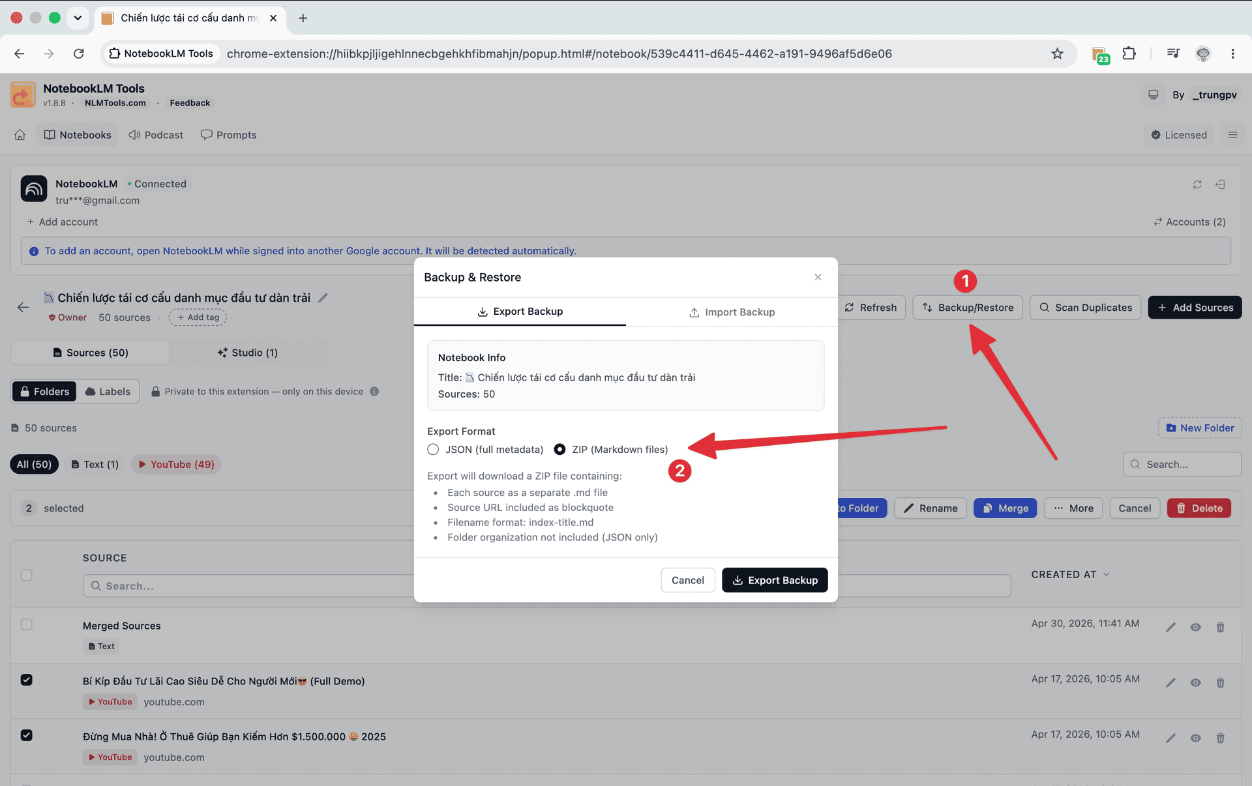Viewport: 1252px width, 786px height.
Task: Click the pencil icon next to notebook title
Action: (x=323, y=298)
